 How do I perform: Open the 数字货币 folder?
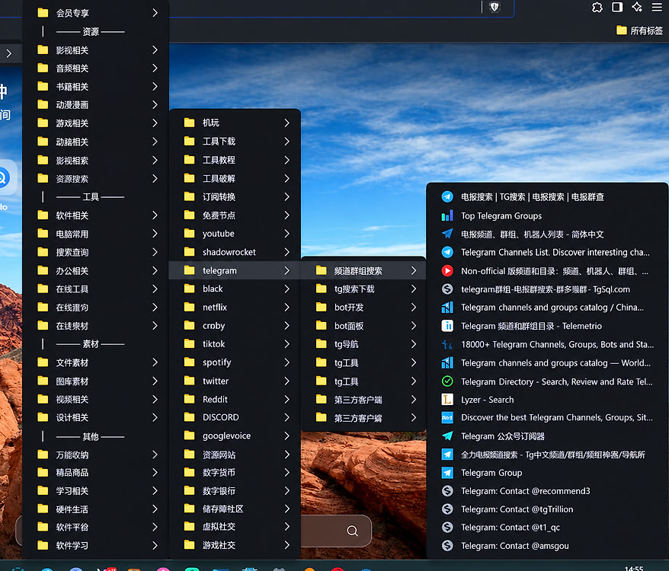click(x=235, y=473)
